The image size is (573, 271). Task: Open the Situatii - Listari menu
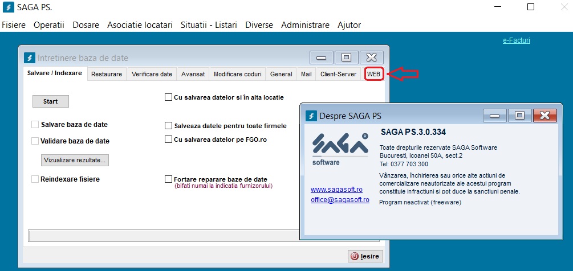point(209,25)
